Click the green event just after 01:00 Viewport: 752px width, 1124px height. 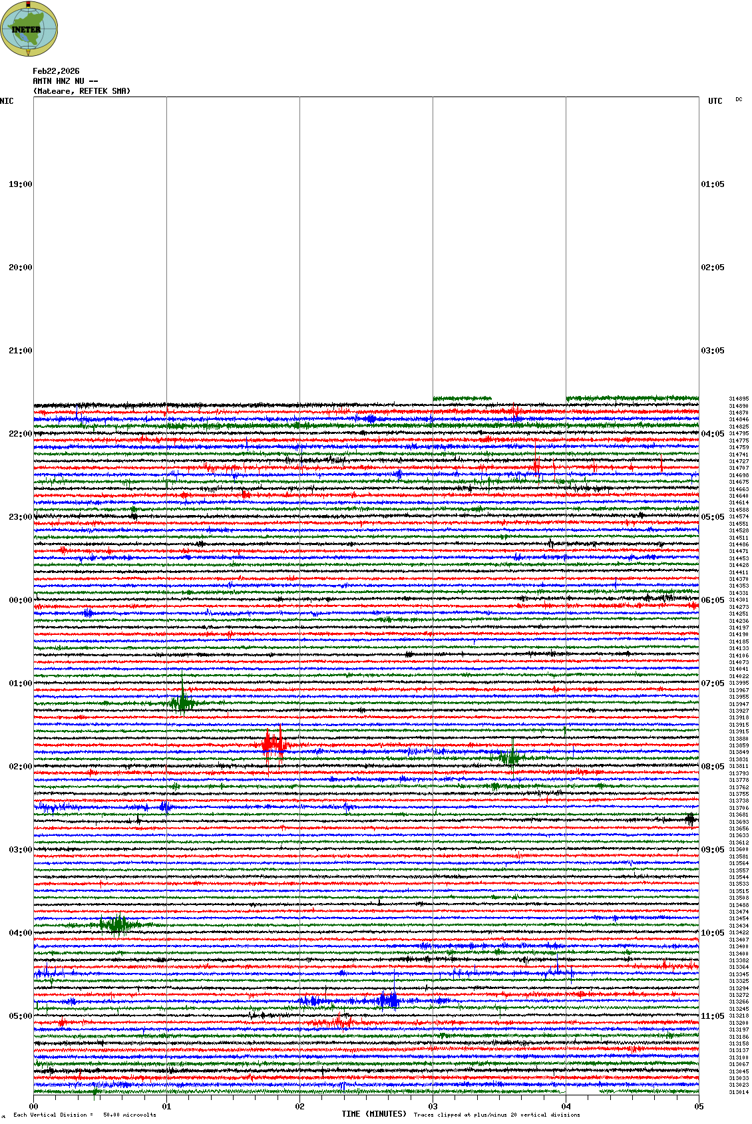(182, 703)
